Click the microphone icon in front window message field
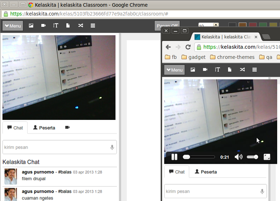280x201 pixels. tap(262, 191)
